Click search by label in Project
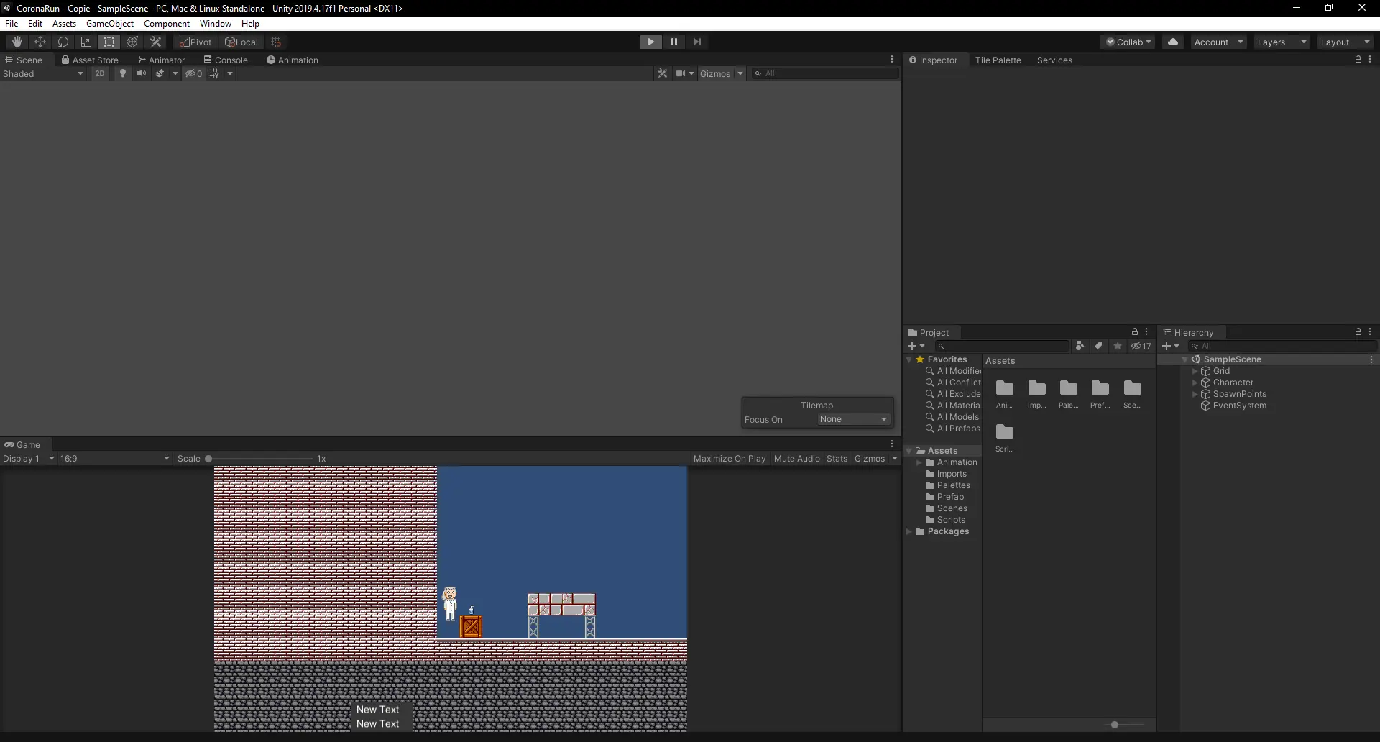The image size is (1380, 742). [x=1098, y=346]
